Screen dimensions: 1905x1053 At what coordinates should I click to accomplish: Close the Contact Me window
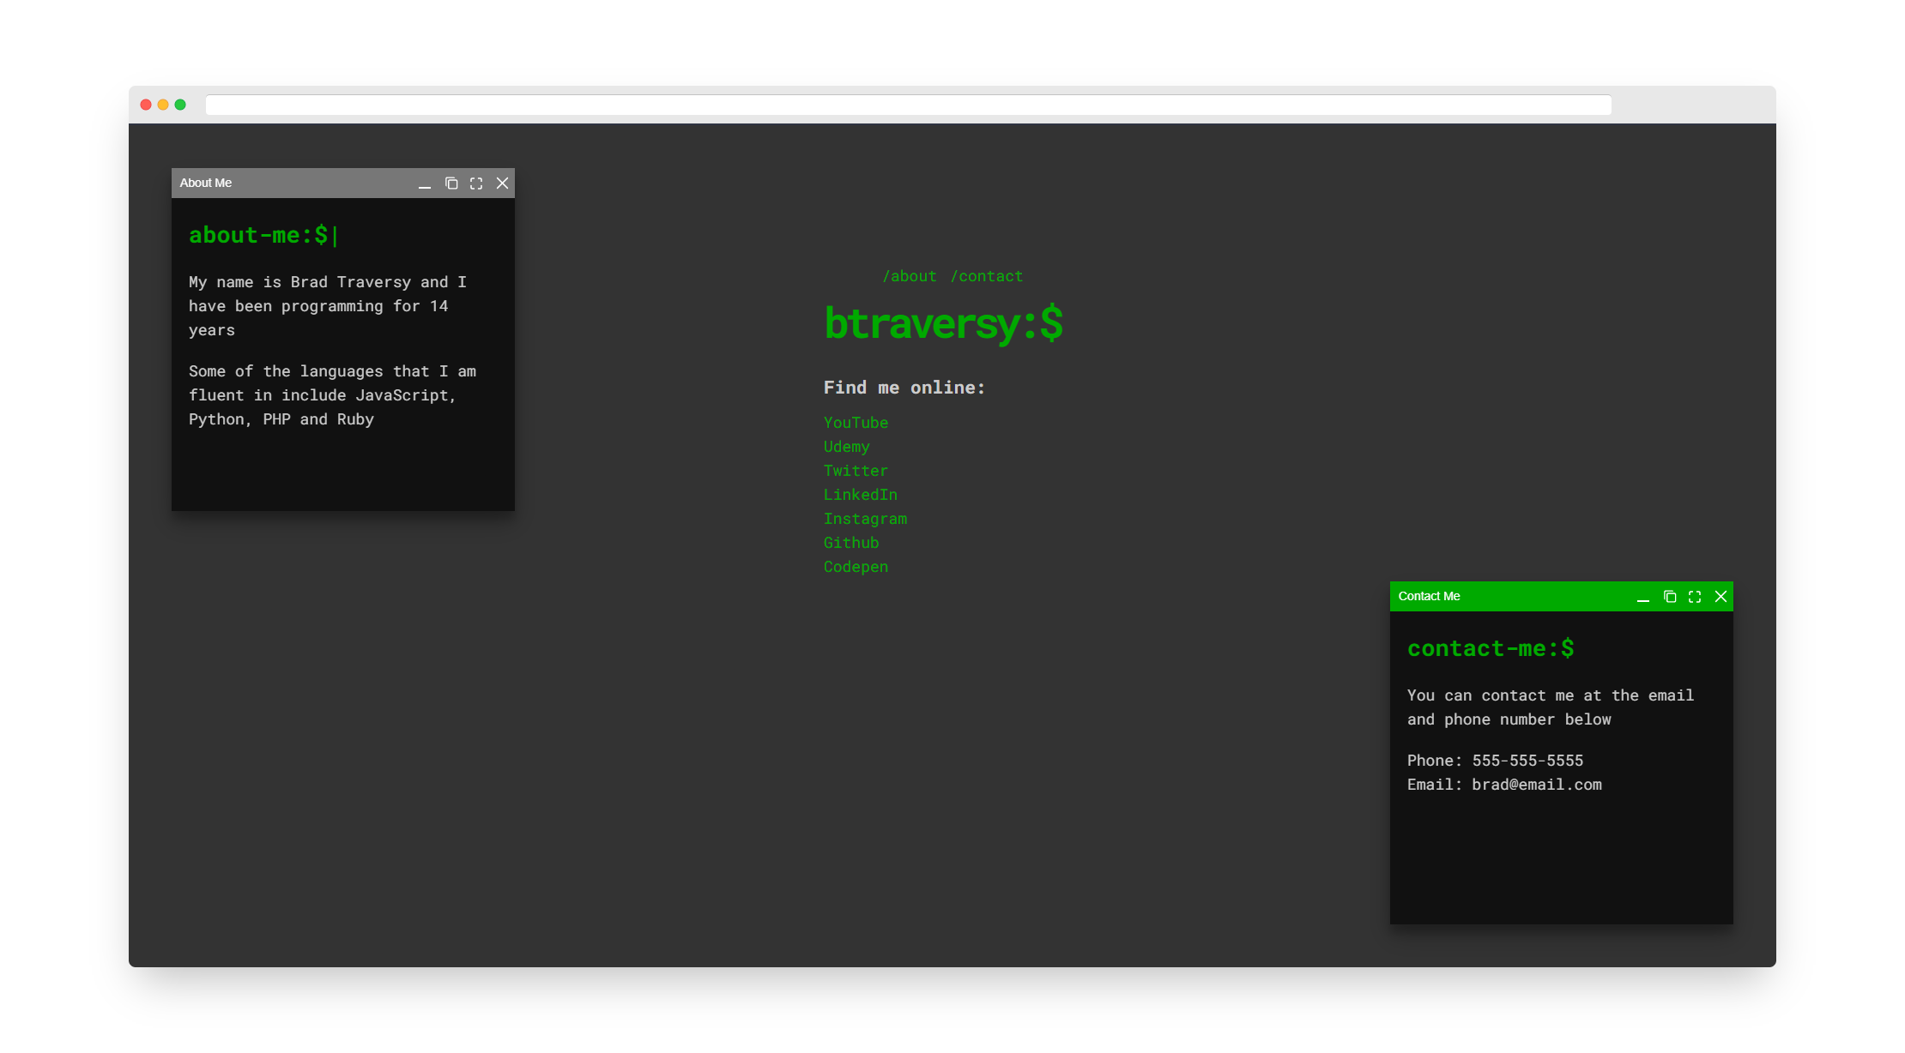1721,597
